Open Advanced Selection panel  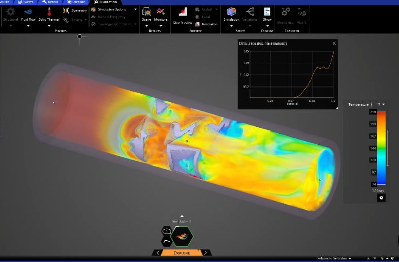[334, 258]
